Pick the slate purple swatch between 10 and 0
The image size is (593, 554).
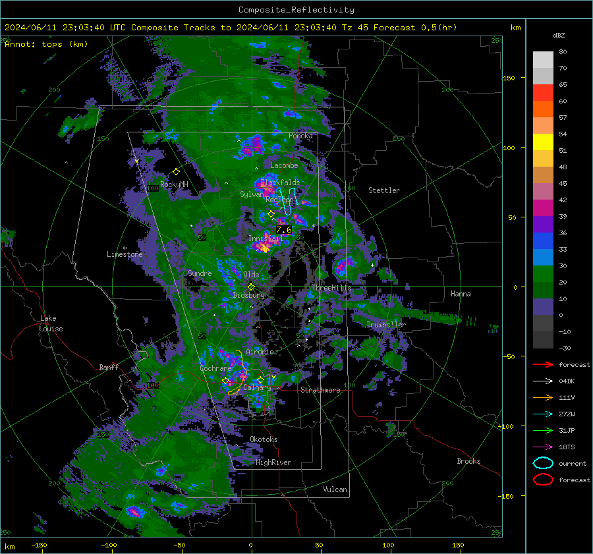(x=543, y=307)
